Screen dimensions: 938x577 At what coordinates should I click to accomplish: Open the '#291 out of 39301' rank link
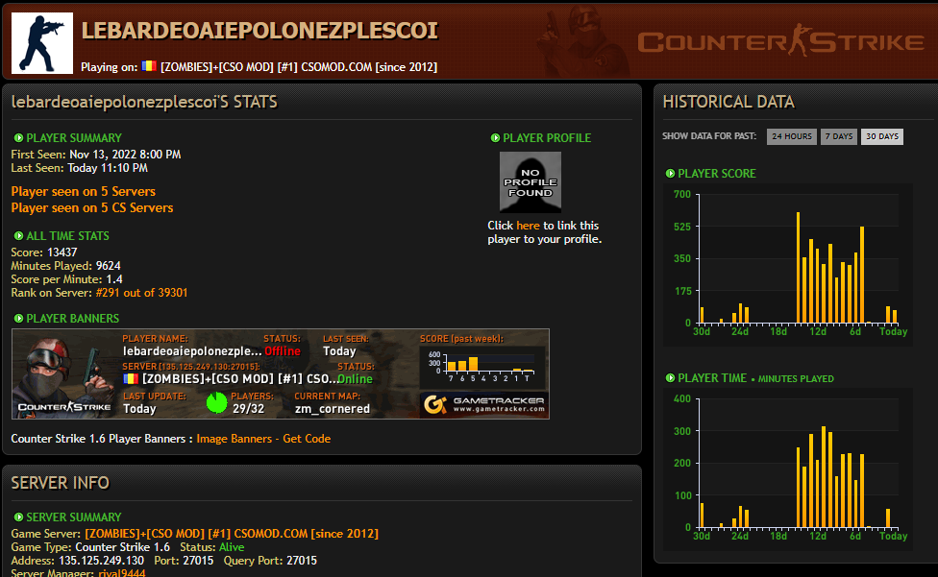[x=141, y=293]
